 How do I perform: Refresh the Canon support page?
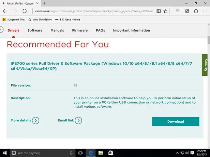tap(25, 11)
